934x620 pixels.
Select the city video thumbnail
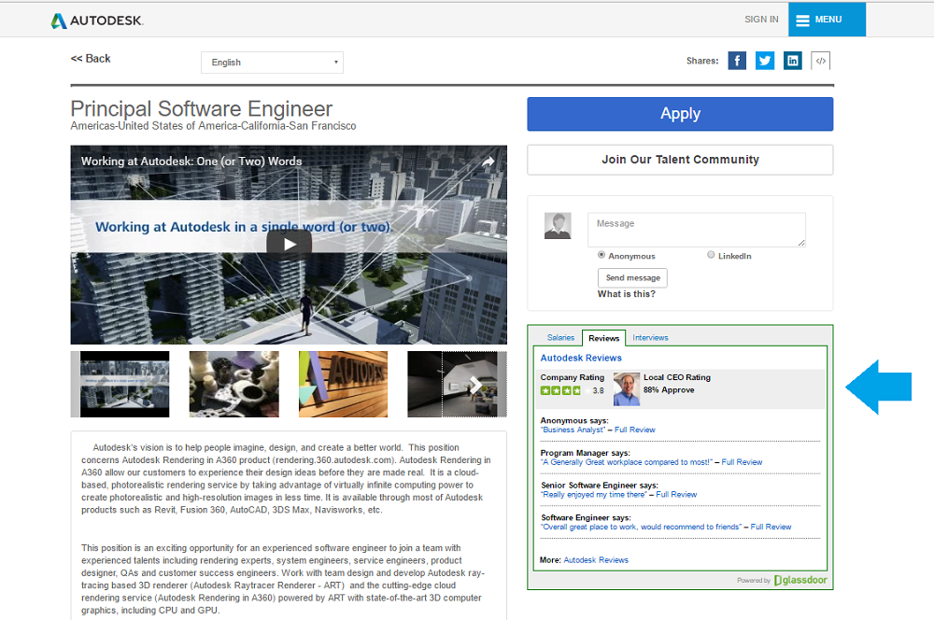coord(124,384)
